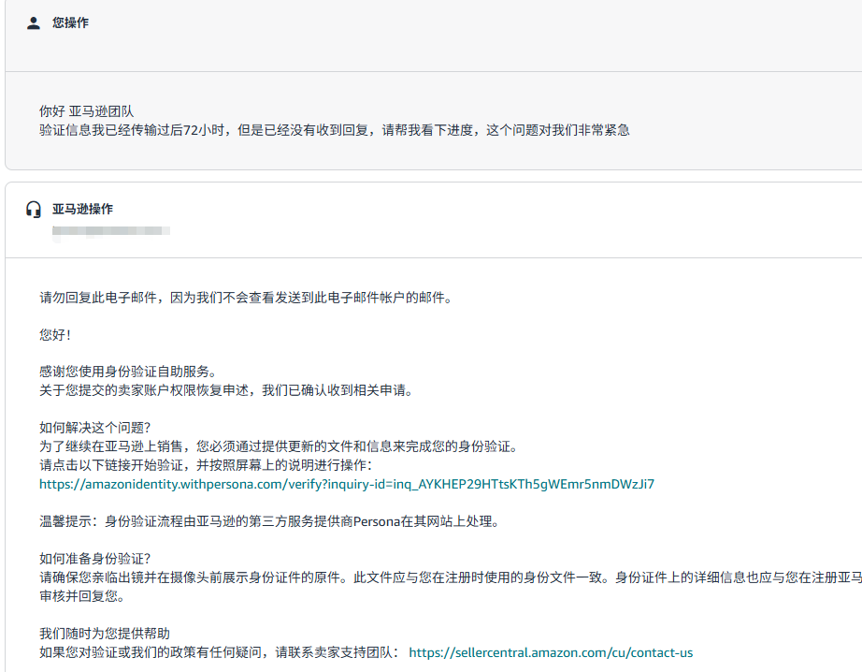Click the line starting 请点击以下链接开始验证

(x=206, y=465)
